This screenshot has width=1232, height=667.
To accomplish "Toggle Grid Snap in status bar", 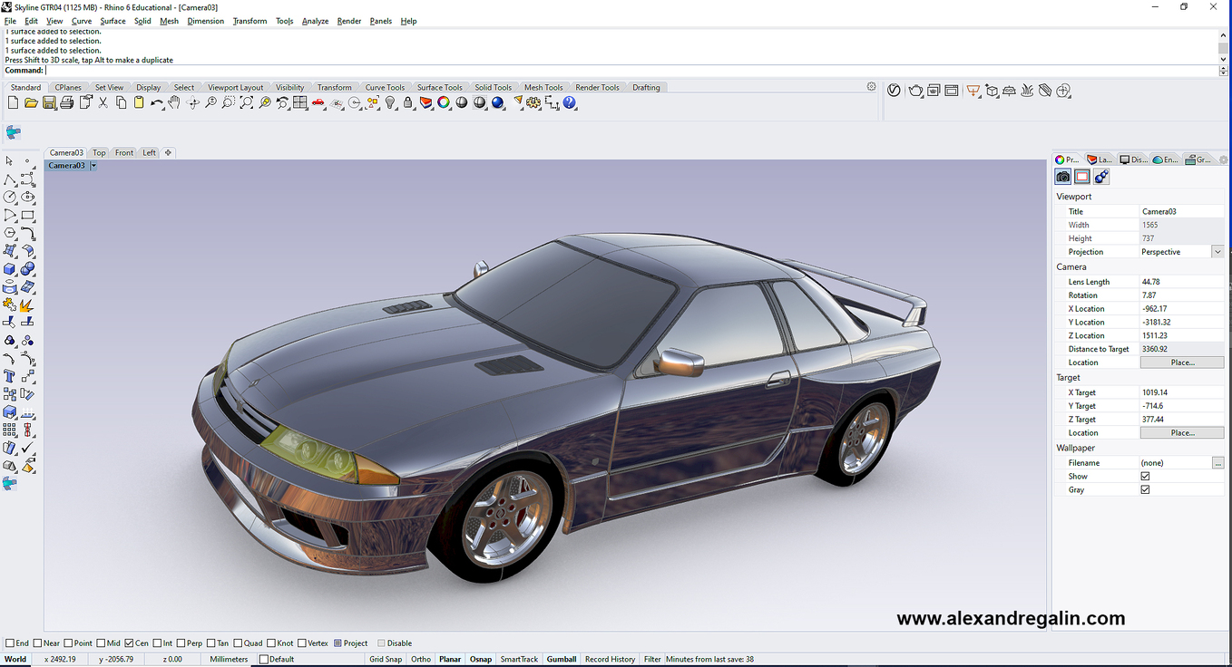I will (x=386, y=659).
